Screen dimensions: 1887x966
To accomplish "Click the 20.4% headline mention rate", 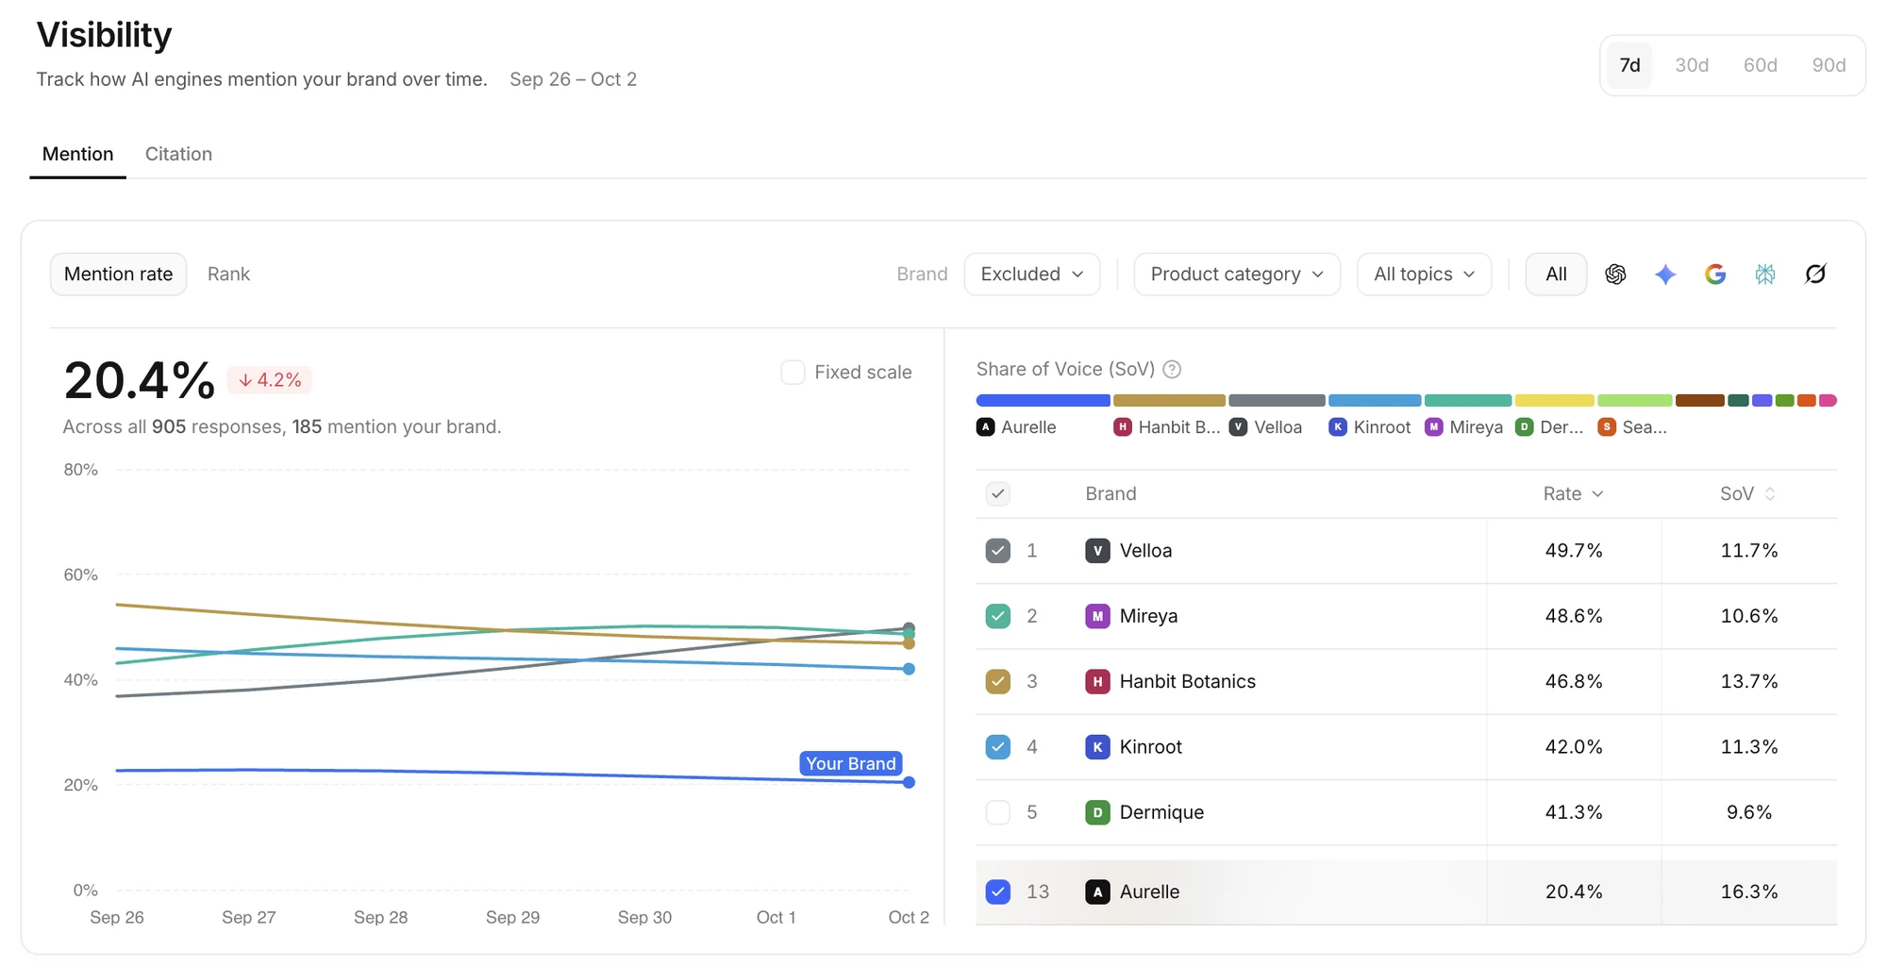I will [140, 380].
